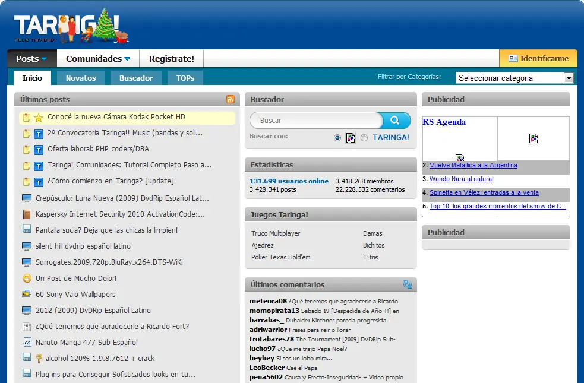Image resolution: width=584 pixels, height=383 pixels.
Task: Click the Taringa! Christmas logo
Action: [71, 26]
